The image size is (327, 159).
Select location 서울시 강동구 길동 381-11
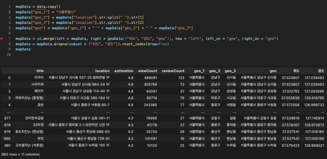(x=90, y=118)
